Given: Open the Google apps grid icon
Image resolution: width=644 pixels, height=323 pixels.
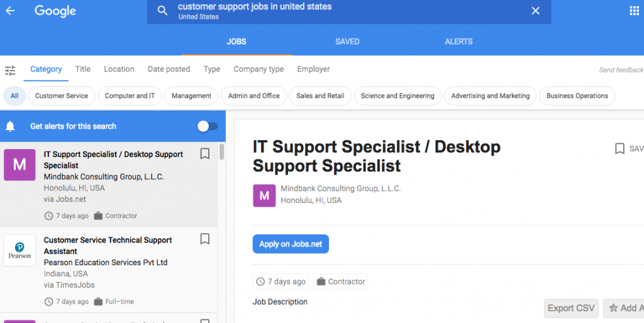Looking at the screenshot, I should 634,11.
